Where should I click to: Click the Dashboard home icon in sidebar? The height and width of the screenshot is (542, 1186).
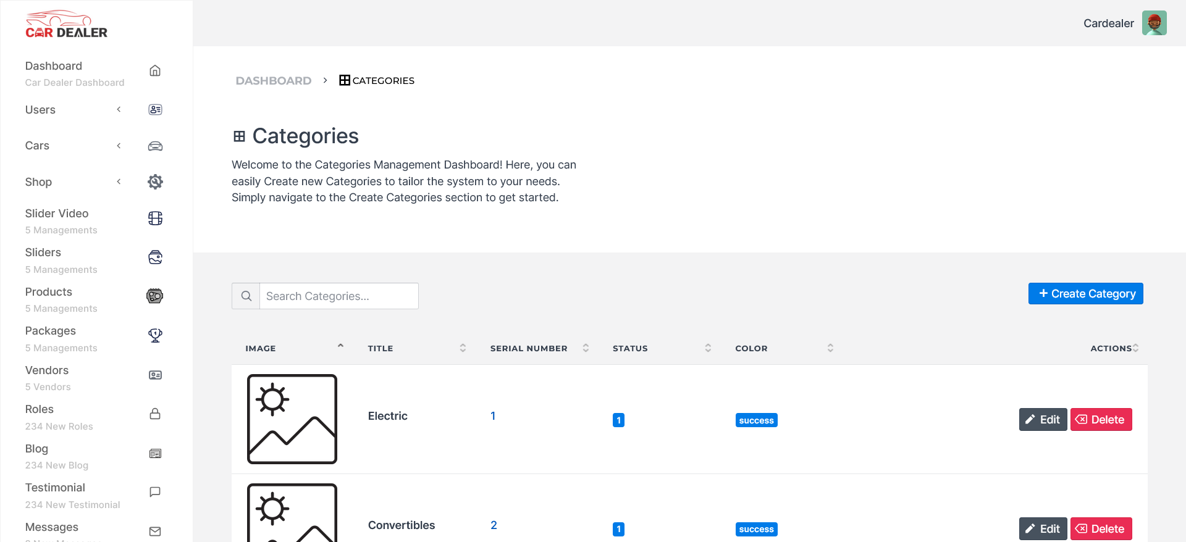[155, 71]
